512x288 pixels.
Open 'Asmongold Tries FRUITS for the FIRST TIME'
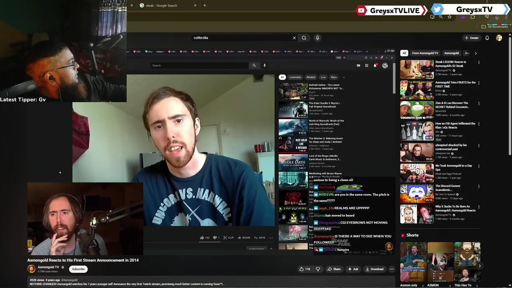click(x=455, y=84)
